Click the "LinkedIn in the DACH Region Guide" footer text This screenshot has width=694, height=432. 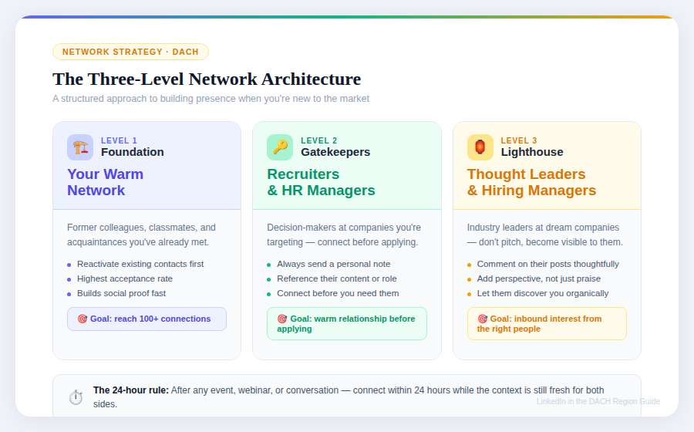(x=598, y=401)
